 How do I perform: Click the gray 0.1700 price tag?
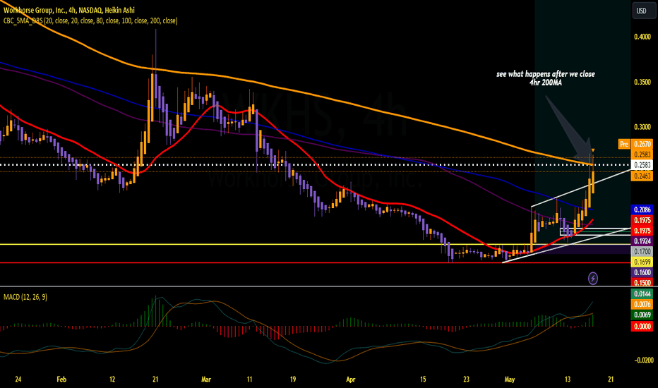(x=642, y=252)
